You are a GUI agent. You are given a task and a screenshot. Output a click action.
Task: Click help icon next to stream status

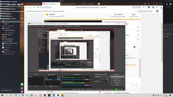(x=62, y=16)
